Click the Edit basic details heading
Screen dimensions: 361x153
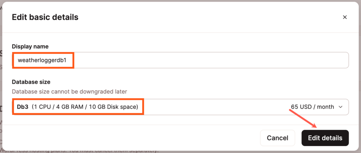coord(45,17)
